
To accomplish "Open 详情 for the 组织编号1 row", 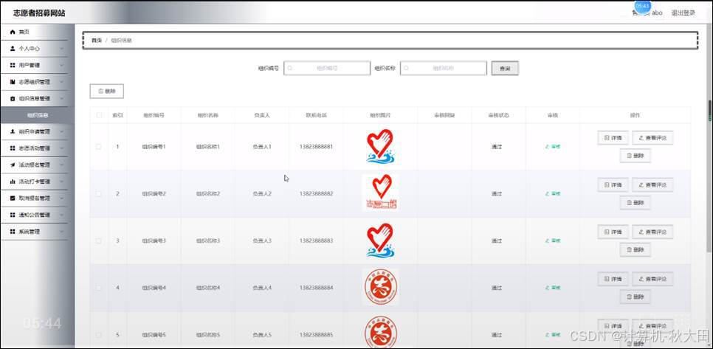I will coord(613,138).
